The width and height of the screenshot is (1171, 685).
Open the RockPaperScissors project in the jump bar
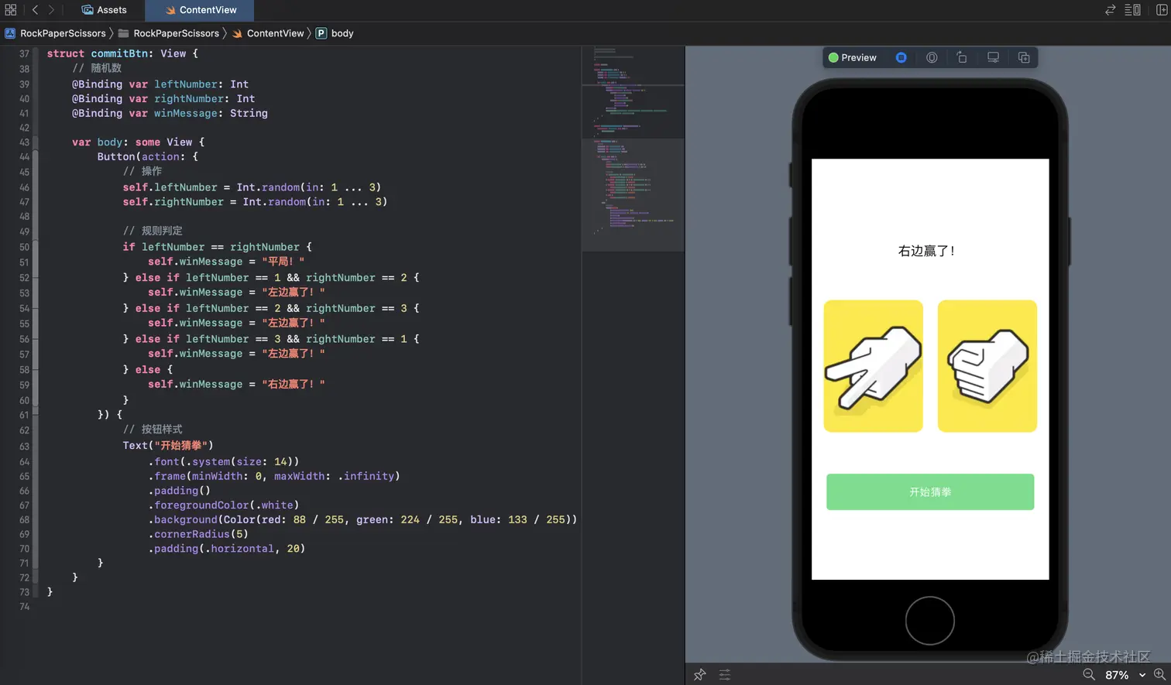point(56,33)
